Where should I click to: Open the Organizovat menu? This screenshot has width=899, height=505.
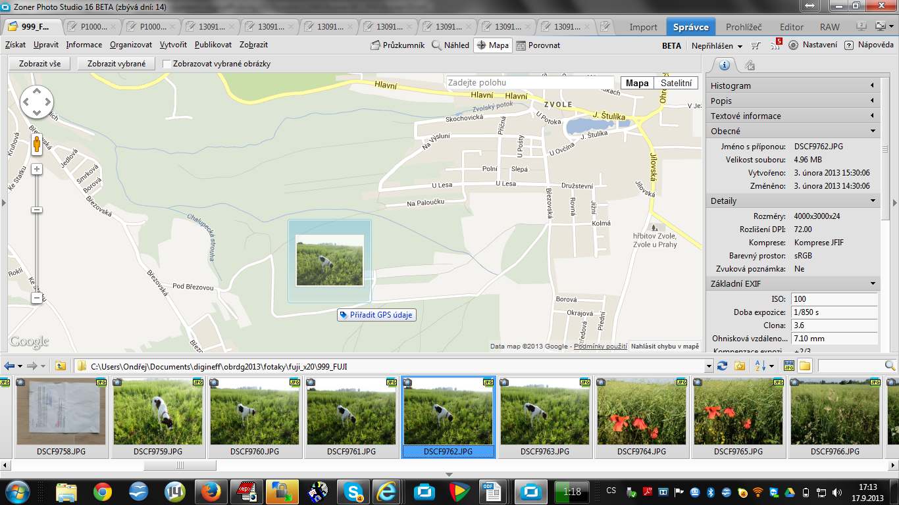point(131,45)
